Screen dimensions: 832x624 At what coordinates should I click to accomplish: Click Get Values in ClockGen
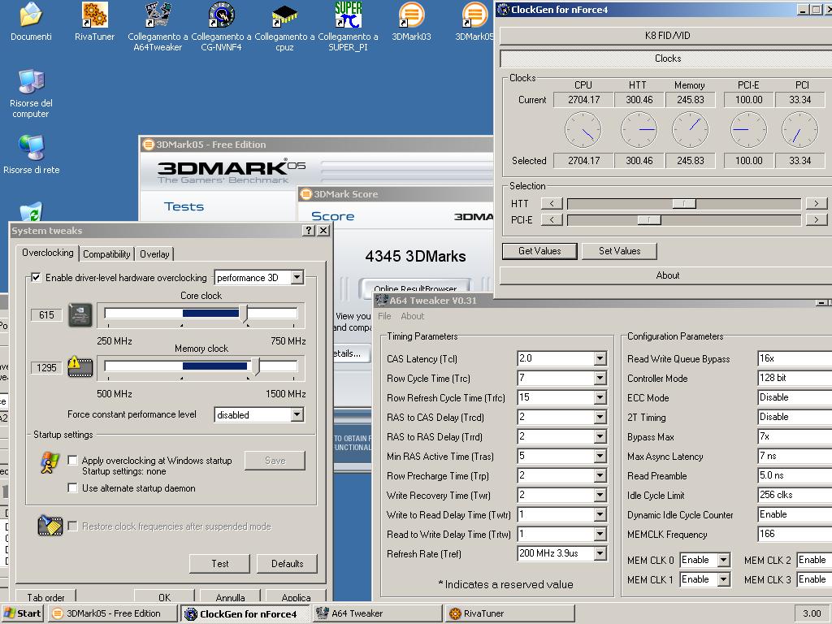(539, 251)
